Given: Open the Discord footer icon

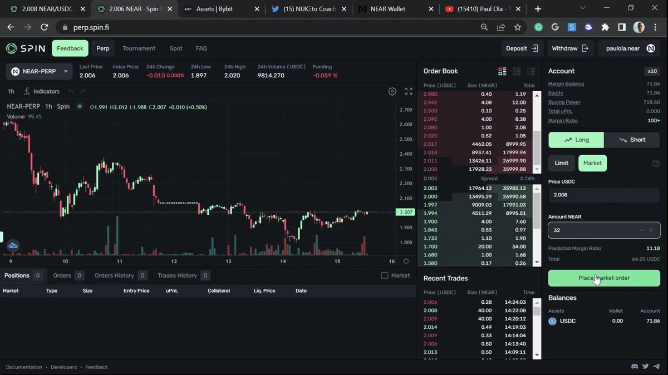Looking at the screenshot, I should (x=635, y=367).
